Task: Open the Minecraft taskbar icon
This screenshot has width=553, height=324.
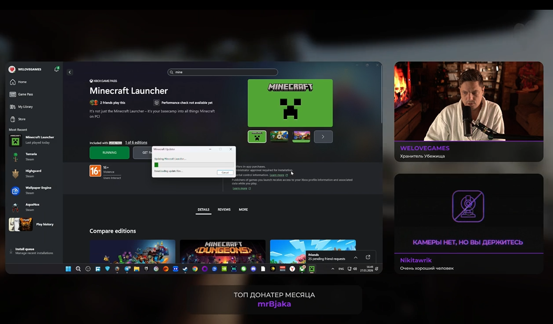Action: (x=312, y=269)
